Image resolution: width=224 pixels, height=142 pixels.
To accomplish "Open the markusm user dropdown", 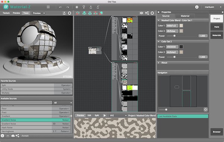I will tap(213, 7).
